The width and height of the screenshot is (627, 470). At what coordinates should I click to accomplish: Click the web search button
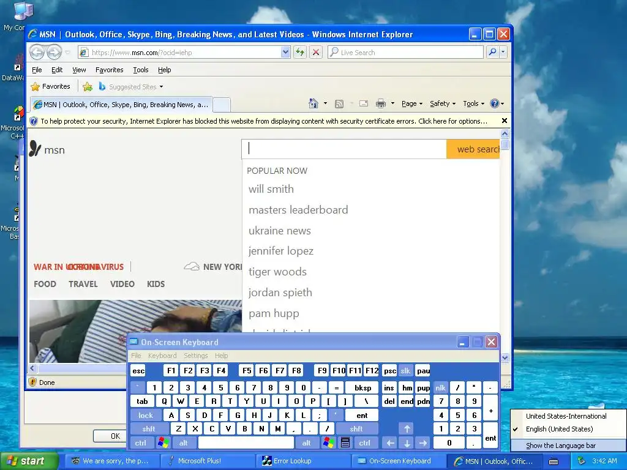(473, 149)
